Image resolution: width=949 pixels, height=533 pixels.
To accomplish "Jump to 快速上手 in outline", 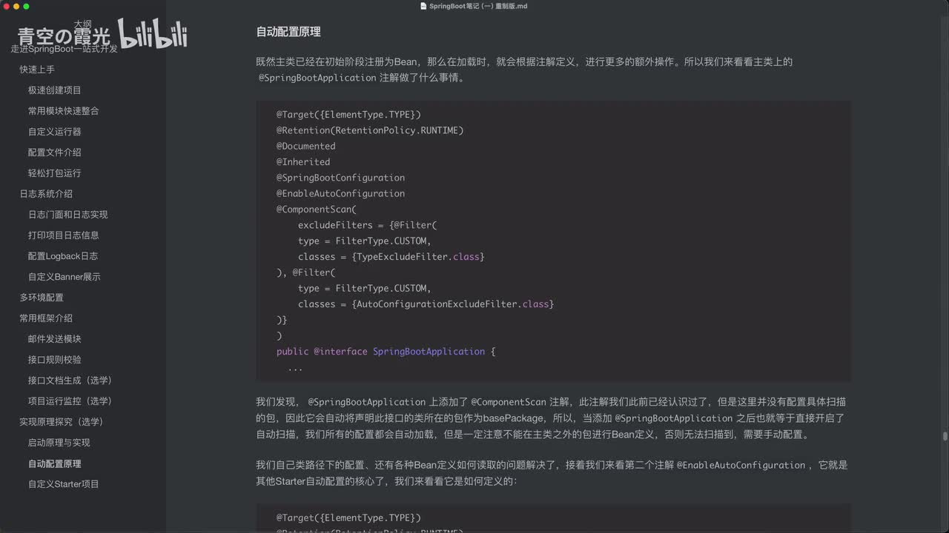I will pos(37,70).
